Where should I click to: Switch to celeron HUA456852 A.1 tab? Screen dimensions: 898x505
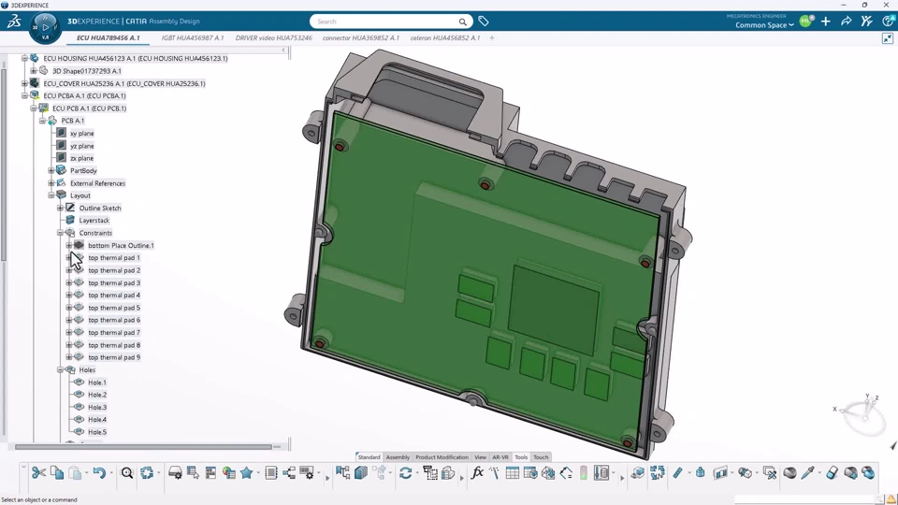click(445, 37)
